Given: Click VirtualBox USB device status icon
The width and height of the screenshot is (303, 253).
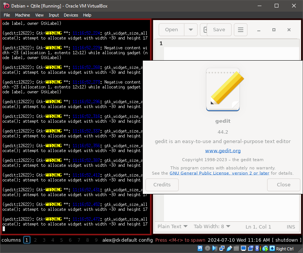Looking at the screenshot, I should coord(229,248).
